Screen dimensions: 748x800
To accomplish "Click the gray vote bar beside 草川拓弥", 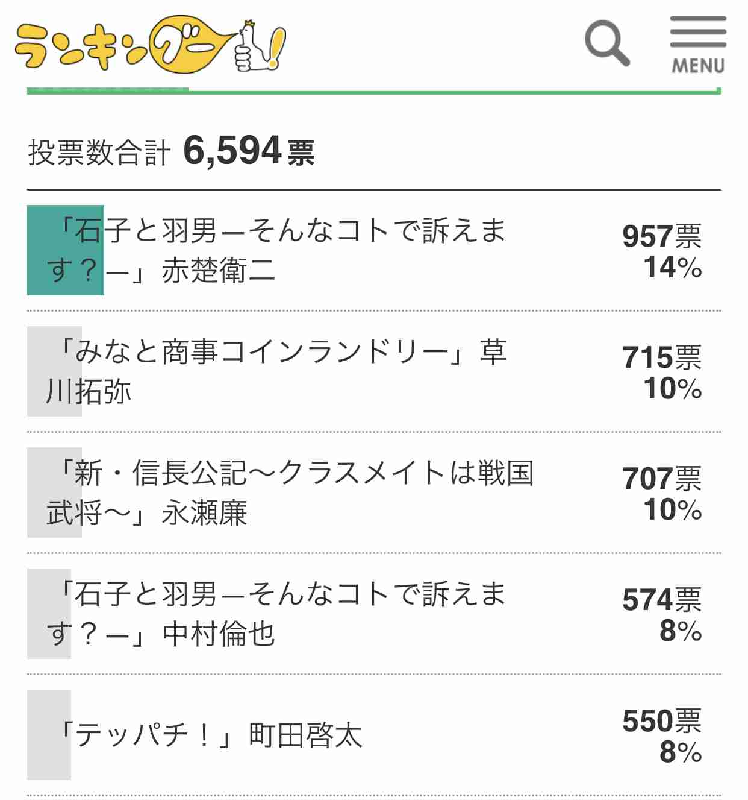I will click(54, 371).
